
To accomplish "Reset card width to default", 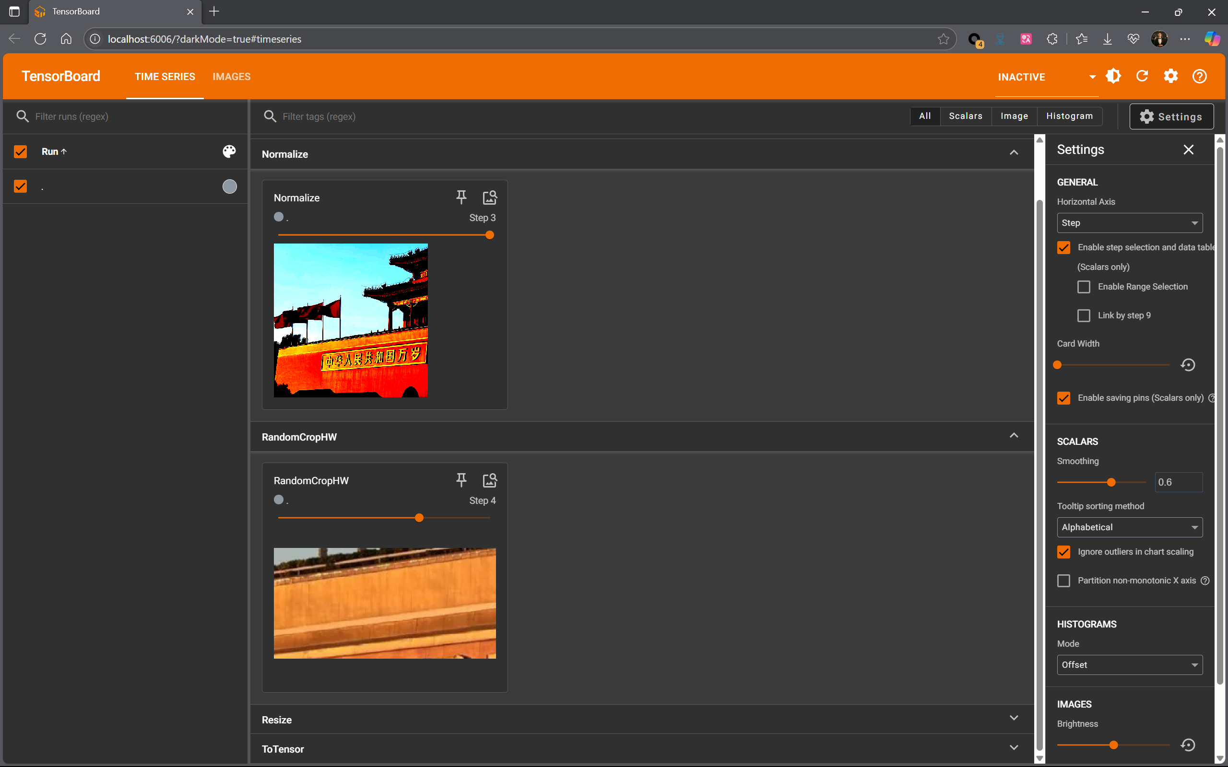I will [x=1187, y=365].
